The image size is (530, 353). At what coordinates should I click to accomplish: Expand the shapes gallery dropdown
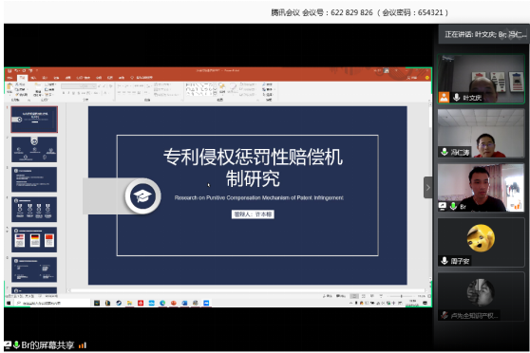(x=216, y=94)
